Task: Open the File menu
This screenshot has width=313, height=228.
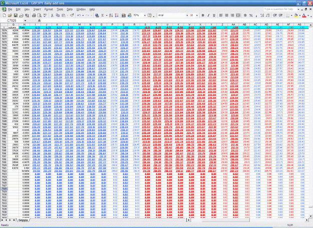Action: (10, 9)
